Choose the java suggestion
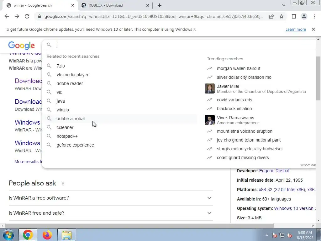321x241 pixels. 119,101
